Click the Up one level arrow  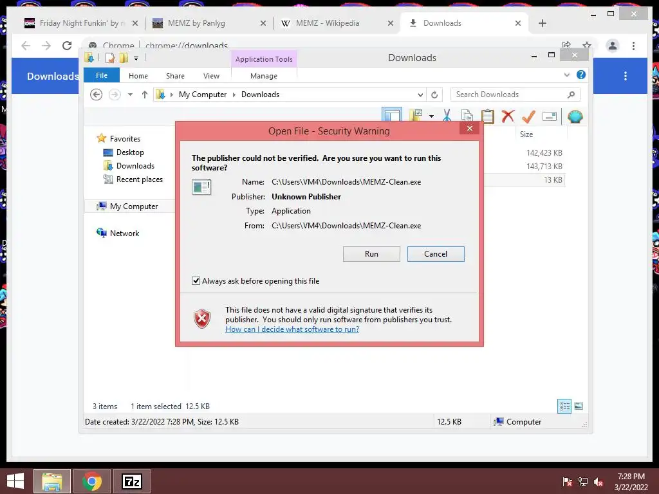[x=145, y=95]
